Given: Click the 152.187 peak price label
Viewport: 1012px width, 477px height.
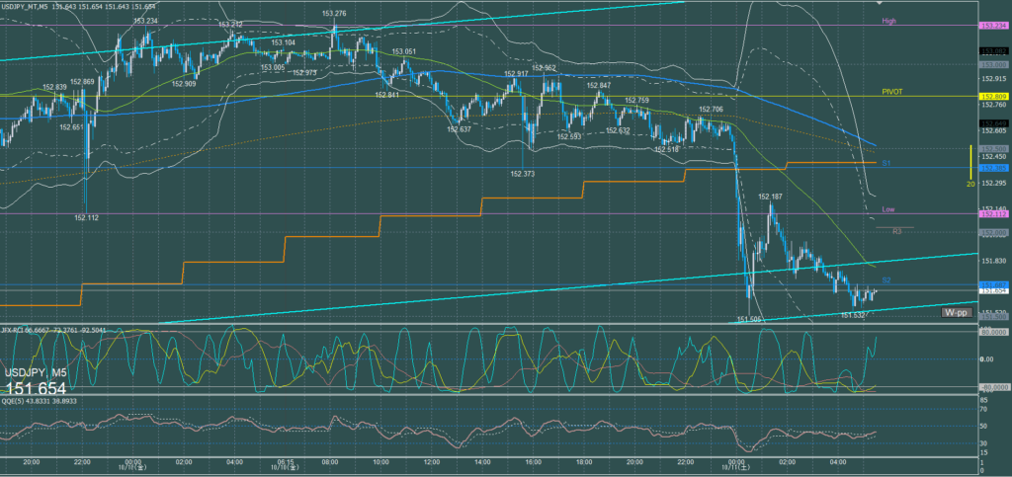Looking at the screenshot, I should (770, 197).
